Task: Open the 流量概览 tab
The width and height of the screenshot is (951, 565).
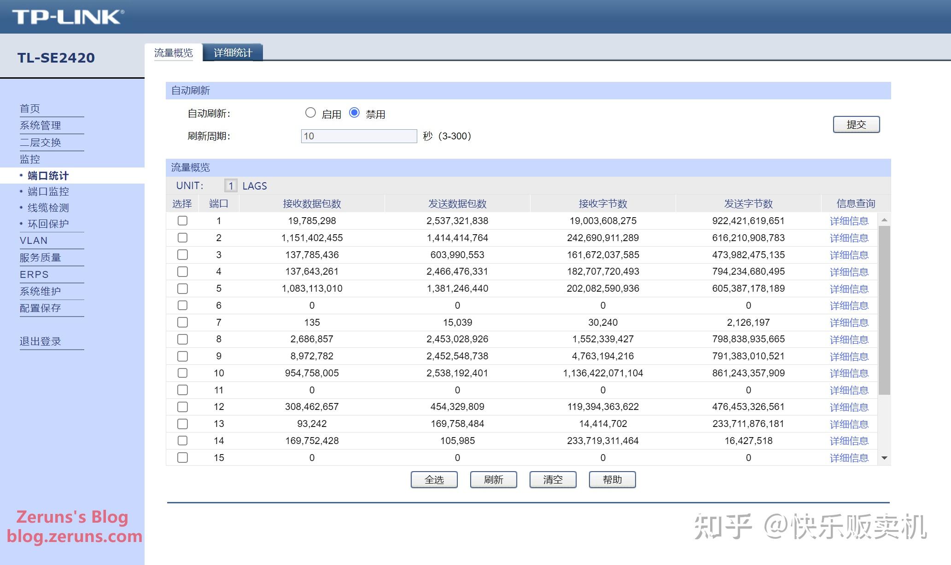Action: coord(174,53)
